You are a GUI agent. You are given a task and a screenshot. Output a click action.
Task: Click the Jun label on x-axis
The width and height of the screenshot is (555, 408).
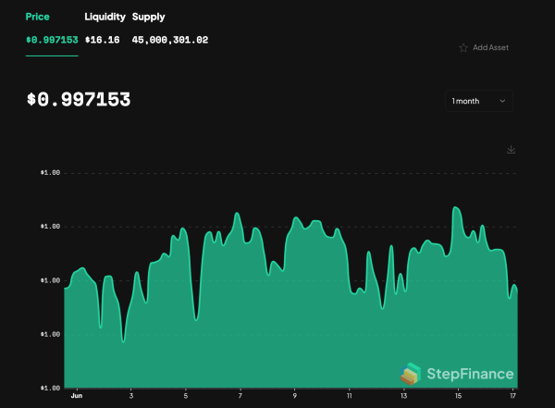pyautogui.click(x=77, y=396)
